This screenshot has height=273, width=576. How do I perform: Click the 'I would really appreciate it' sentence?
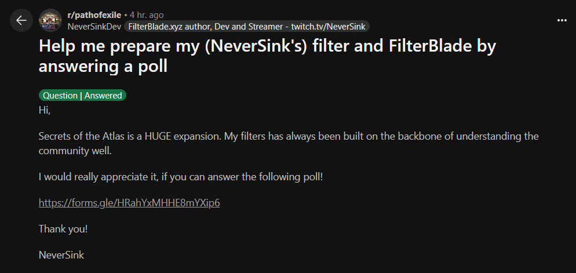coord(181,177)
